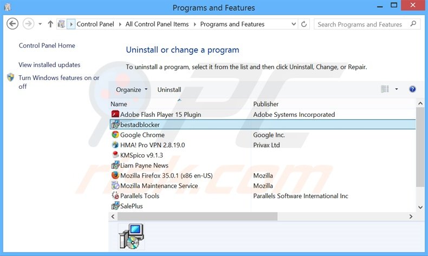Image resolution: width=428 pixels, height=256 pixels.
Task: Select the bestadblocker installer icon
Action: pyautogui.click(x=115, y=124)
